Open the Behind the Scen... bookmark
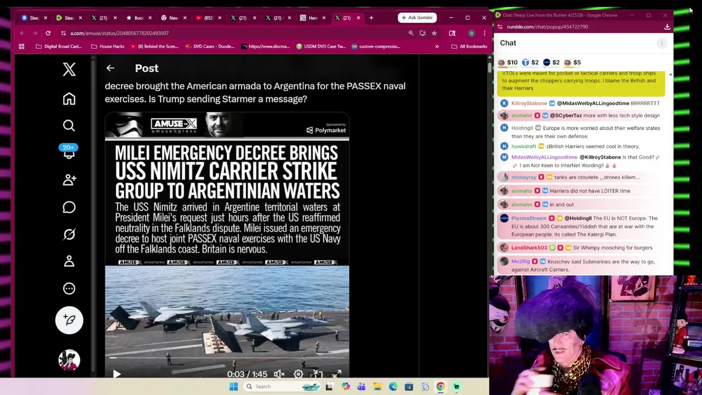Viewport: 702px width, 395px height. pos(155,47)
